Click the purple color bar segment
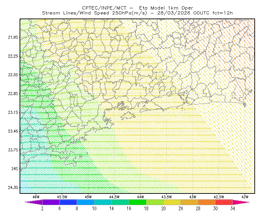The height and width of the screenshot is (212, 275). [x=51, y=202]
